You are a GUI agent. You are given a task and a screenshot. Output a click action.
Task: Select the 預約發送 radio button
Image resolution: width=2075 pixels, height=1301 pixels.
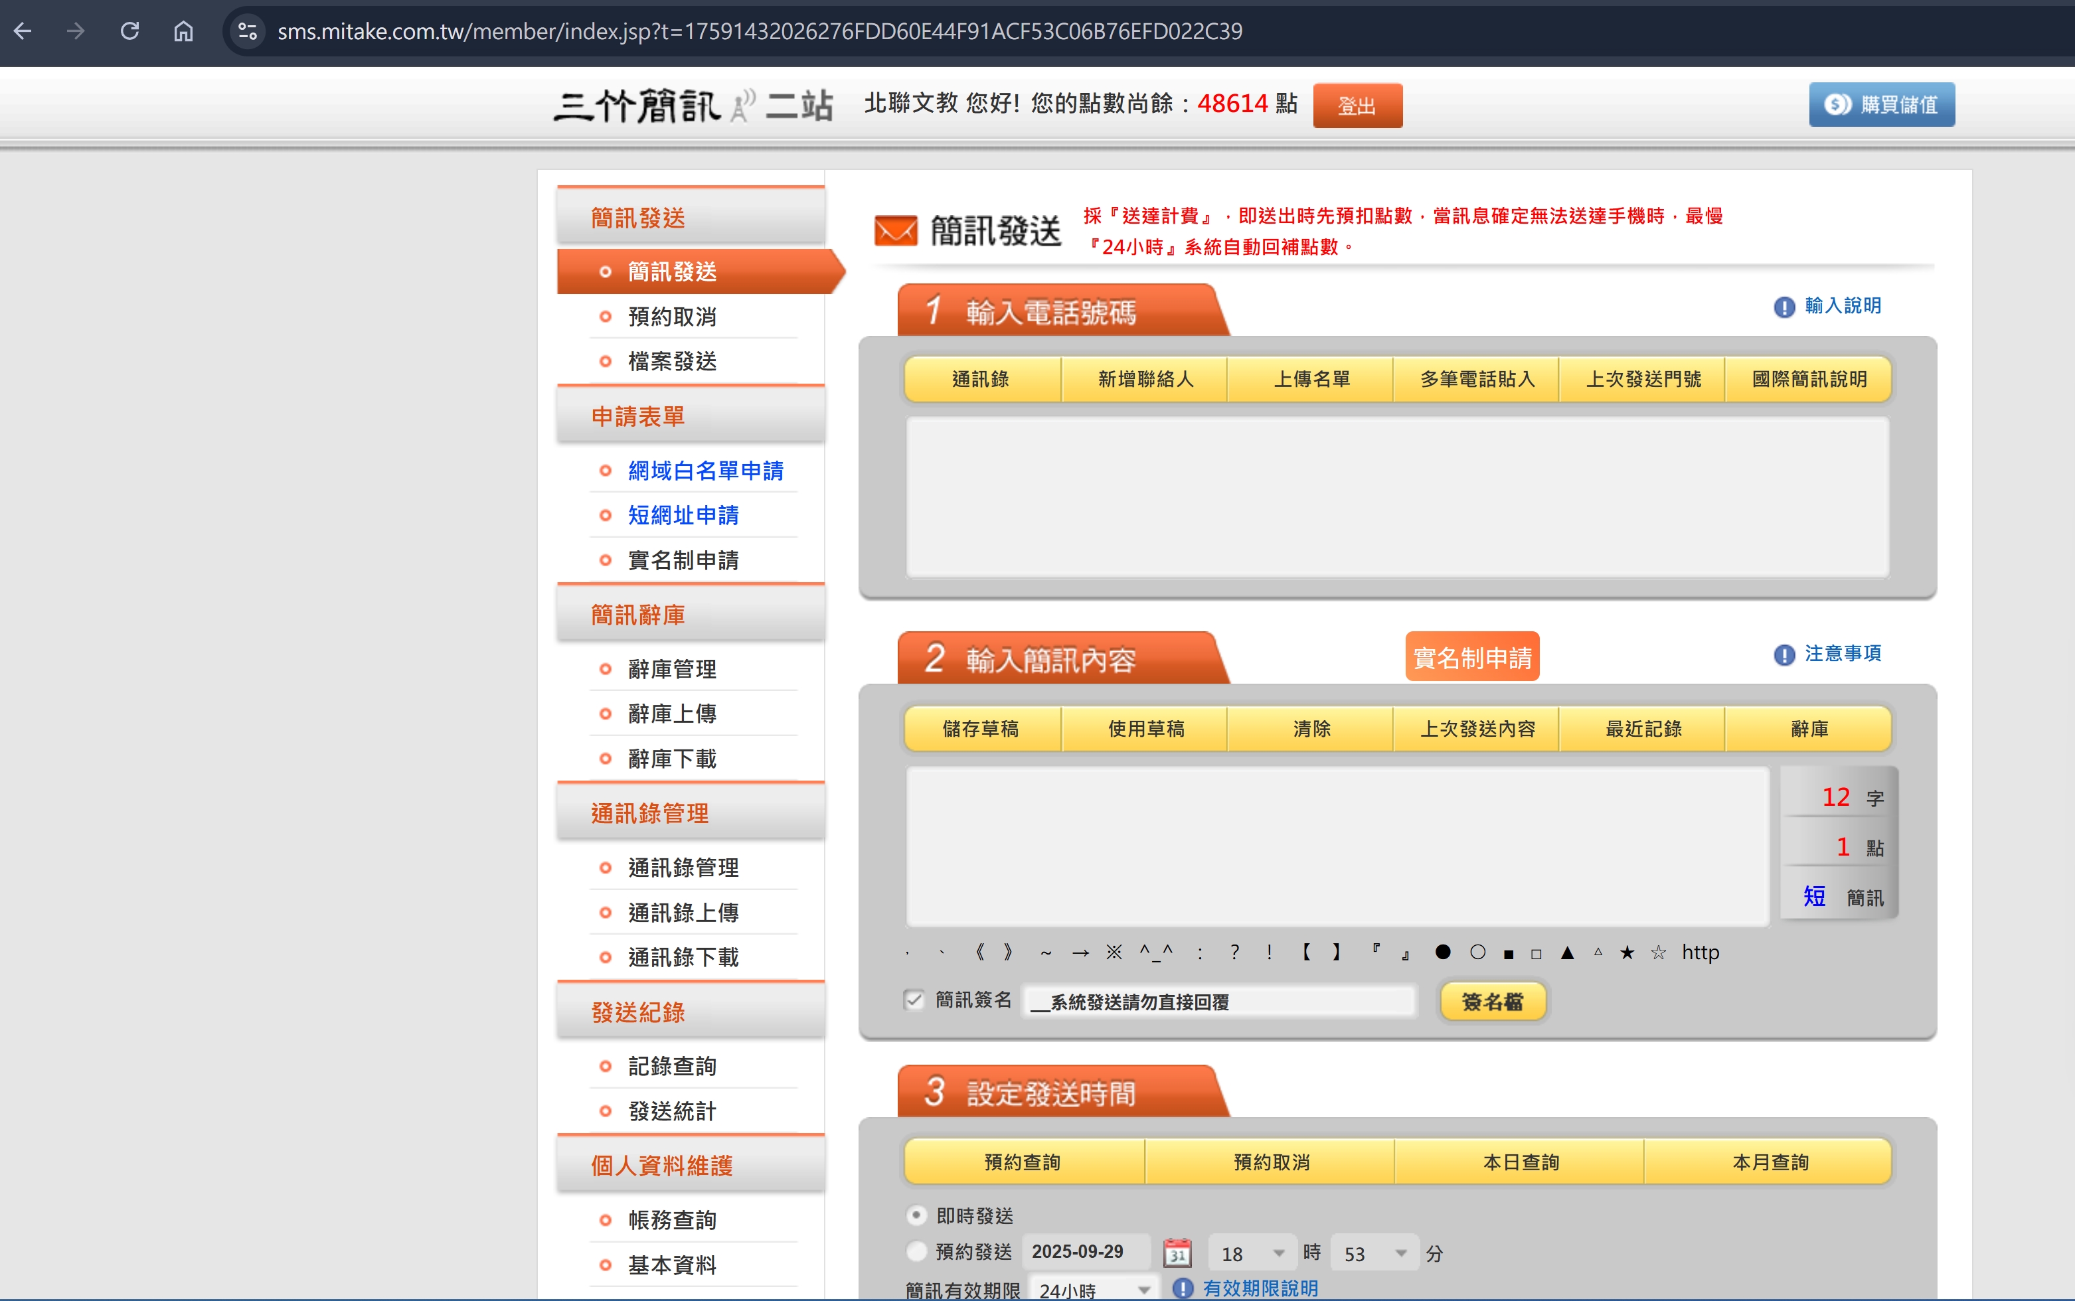point(918,1251)
